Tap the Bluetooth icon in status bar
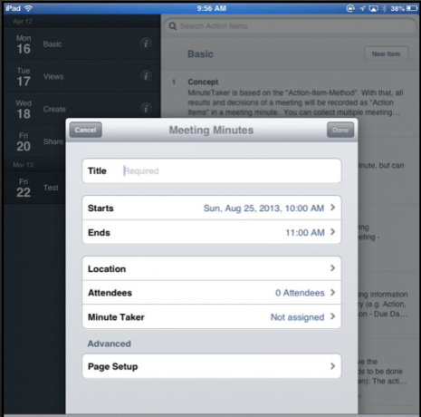Image resolution: width=421 pixels, height=417 pixels. point(384,8)
